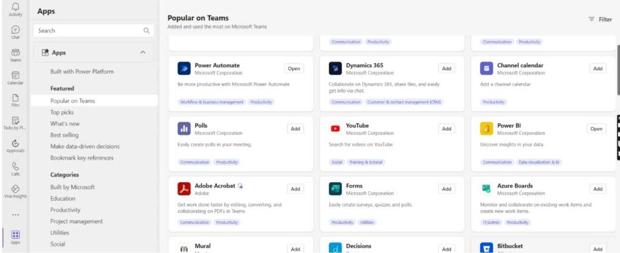Click the Power Automate app icon

click(x=184, y=68)
